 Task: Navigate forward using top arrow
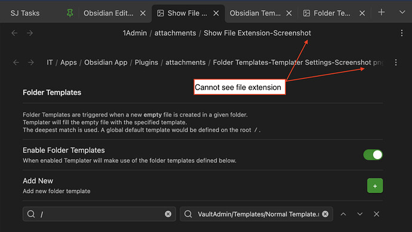30,33
